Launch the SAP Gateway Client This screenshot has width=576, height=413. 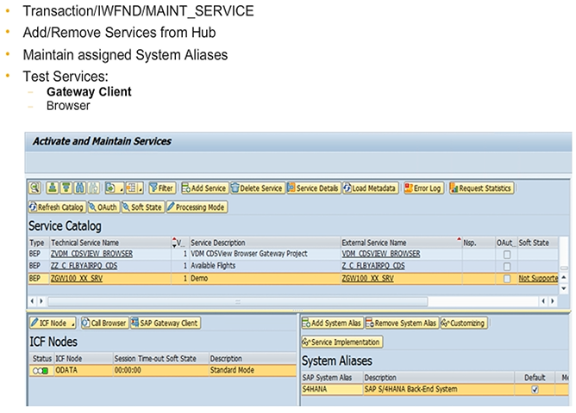tap(166, 324)
